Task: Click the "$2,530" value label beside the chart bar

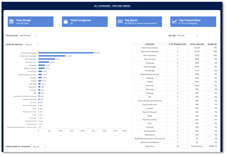Action: point(97,53)
